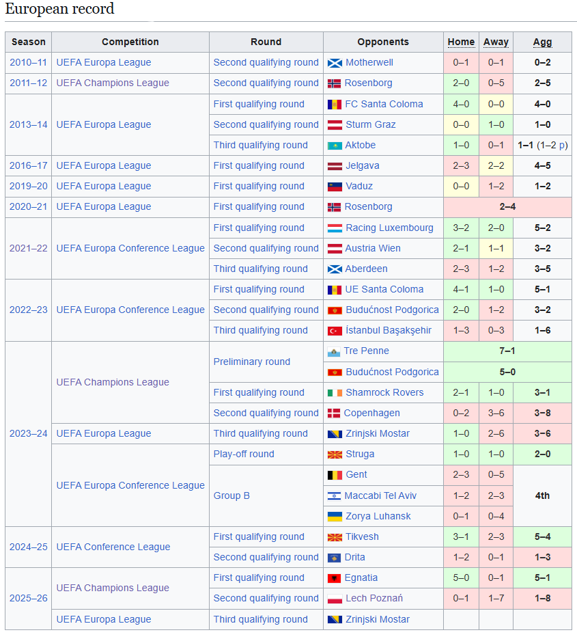Open the Vaduz club link

coord(359,187)
